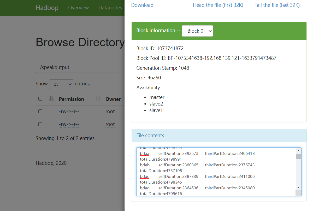Image resolution: width=313 pixels, height=211 pixels.
Task: Click second row -rw-r--r-- permission link
Action: click(69, 124)
